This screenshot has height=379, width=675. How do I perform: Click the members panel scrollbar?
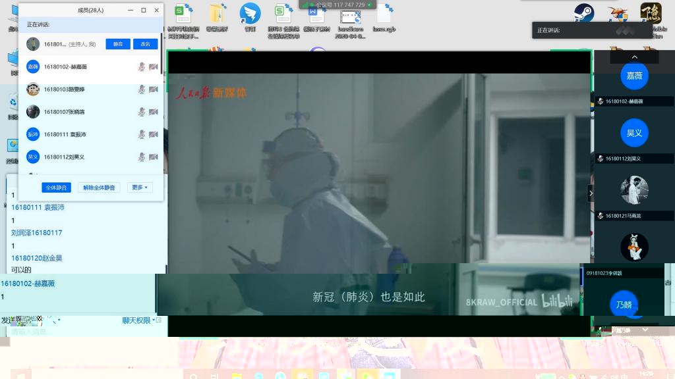(x=161, y=54)
